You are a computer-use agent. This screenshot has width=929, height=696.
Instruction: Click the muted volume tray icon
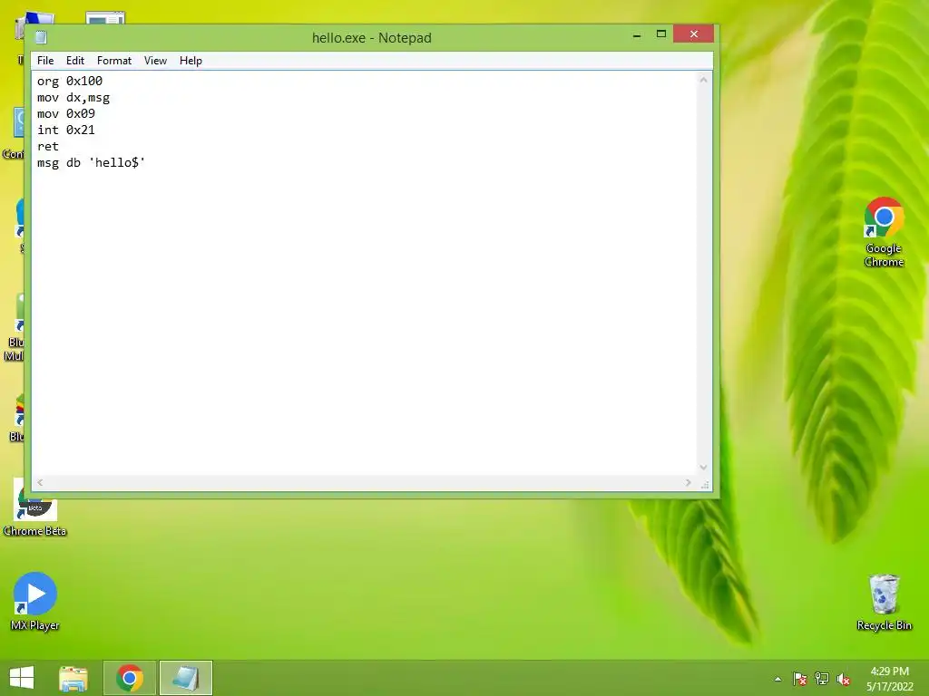coord(844,679)
